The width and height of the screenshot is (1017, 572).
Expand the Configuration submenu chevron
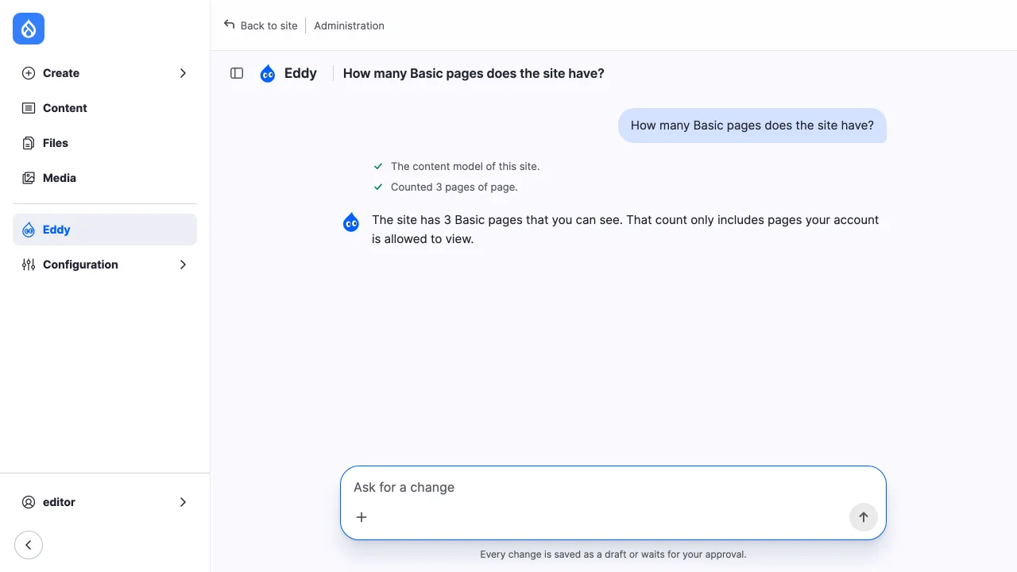point(183,265)
